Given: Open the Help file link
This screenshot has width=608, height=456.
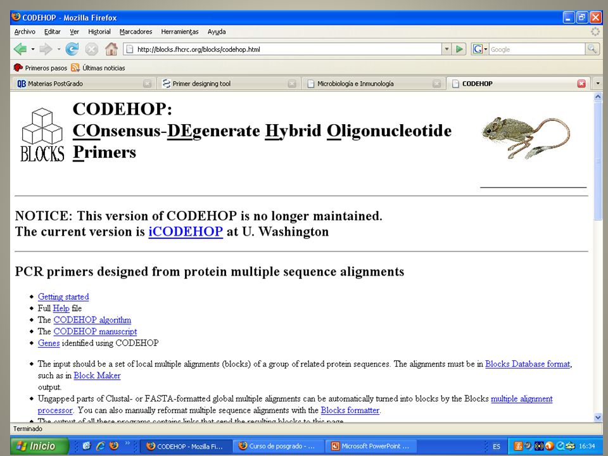Looking at the screenshot, I should (x=61, y=308).
